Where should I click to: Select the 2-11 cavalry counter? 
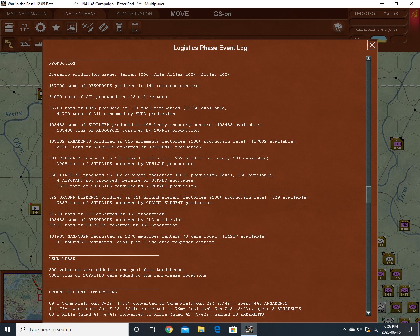click(388, 291)
